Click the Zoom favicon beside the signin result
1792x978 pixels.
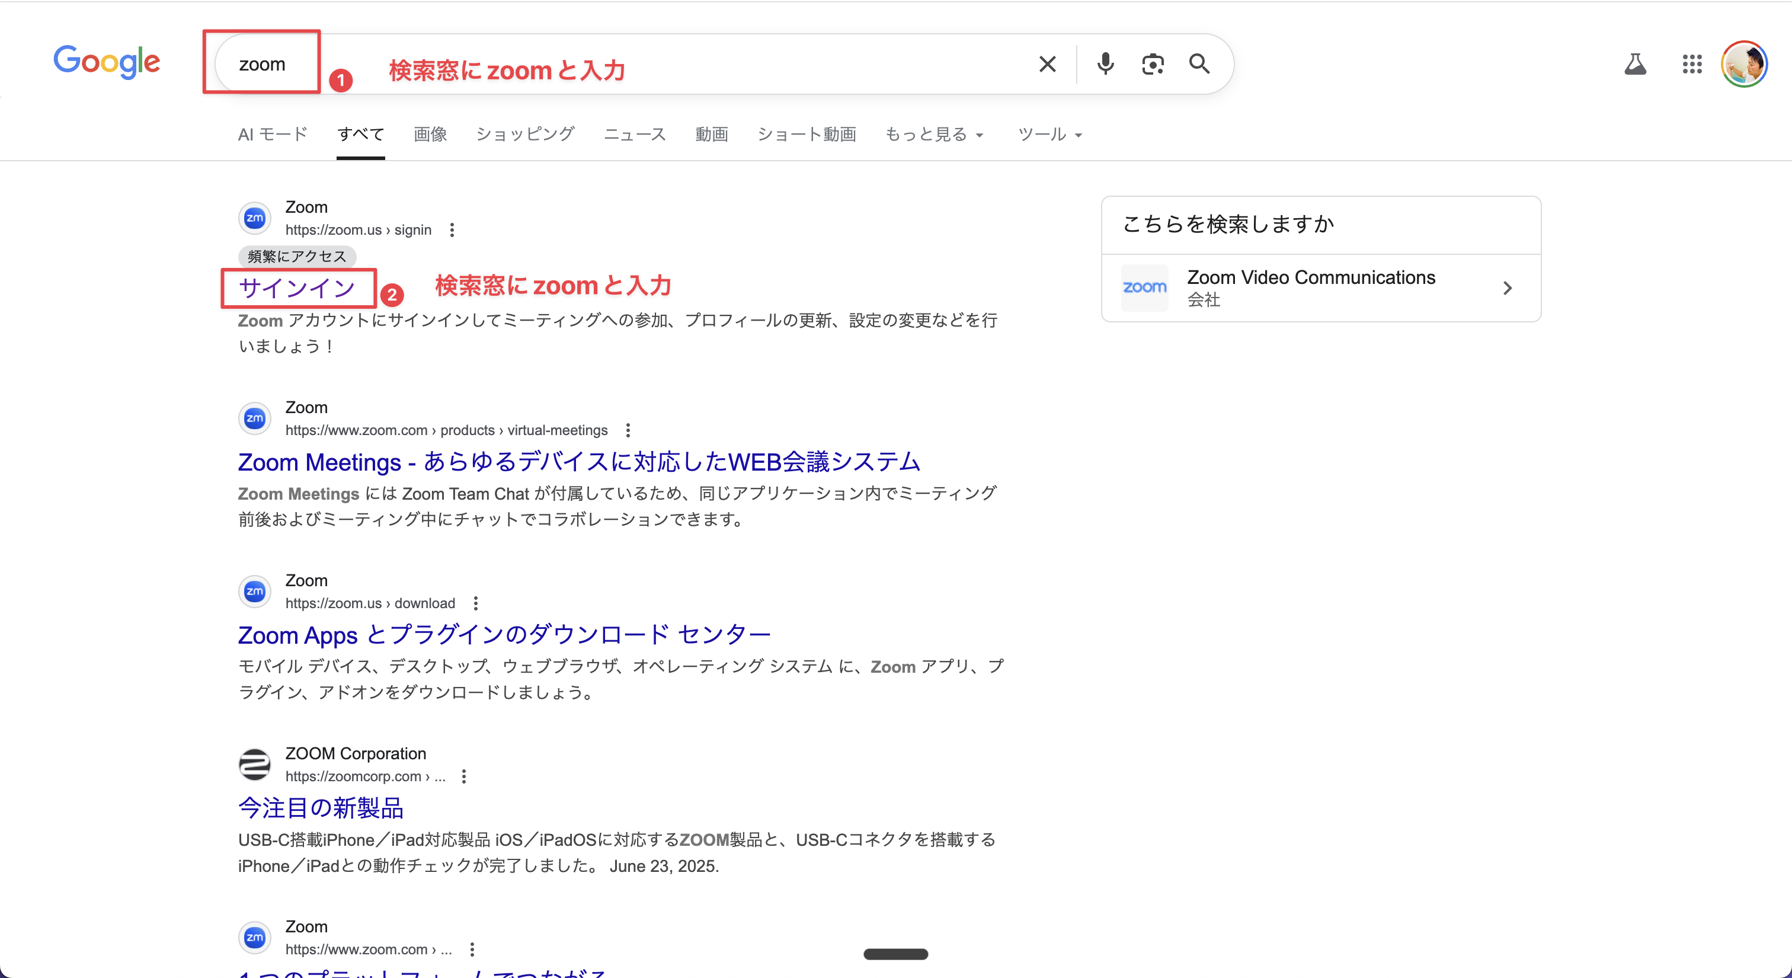[255, 218]
